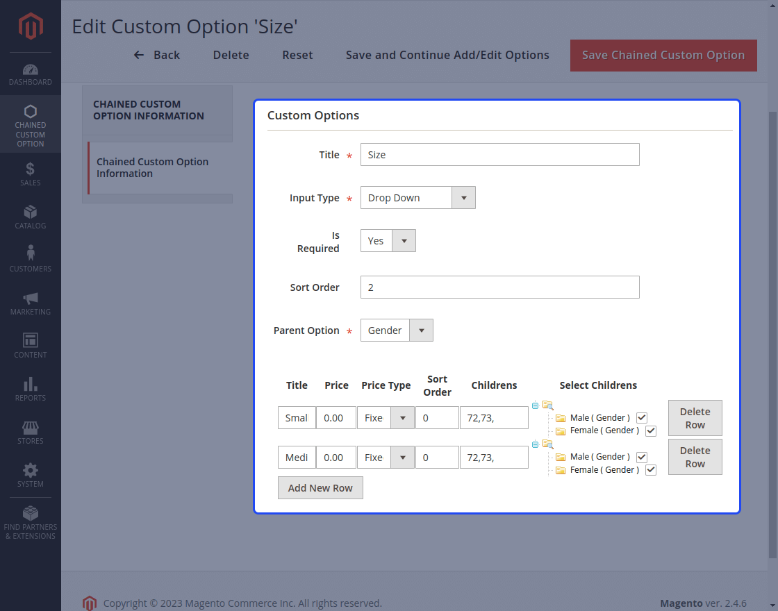Screen dimensions: 778x611
Task: Click Female ( Gender ) label in Medium row
Action: point(604,469)
